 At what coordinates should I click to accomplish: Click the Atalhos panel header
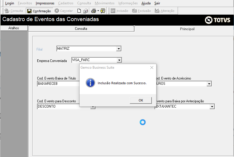coord(14,28)
